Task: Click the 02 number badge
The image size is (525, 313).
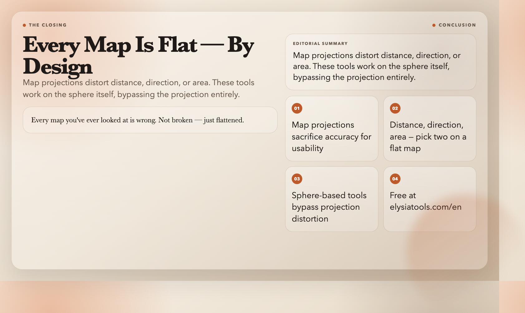Action: [395, 108]
